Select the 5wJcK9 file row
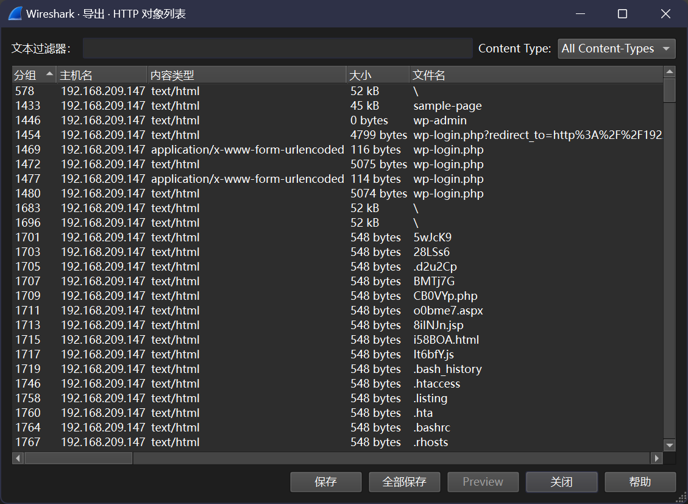Viewport: 688px width, 504px height. pyautogui.click(x=338, y=237)
